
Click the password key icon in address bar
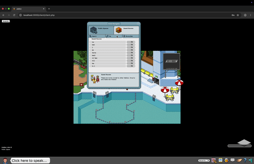tap(233, 15)
